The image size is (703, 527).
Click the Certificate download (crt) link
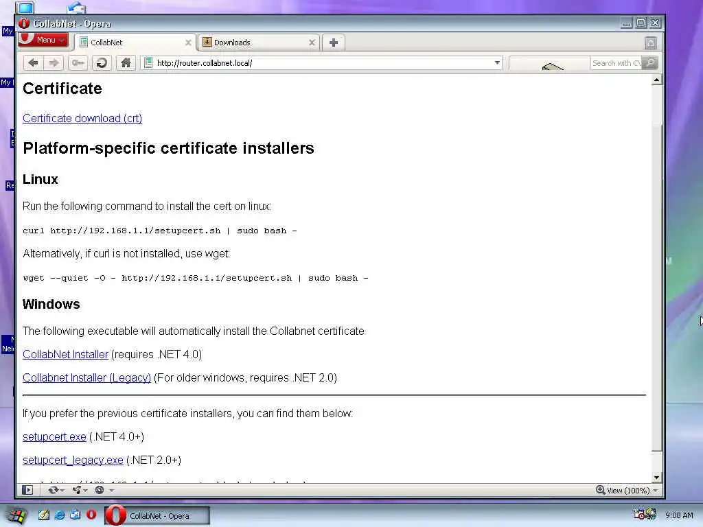82,118
